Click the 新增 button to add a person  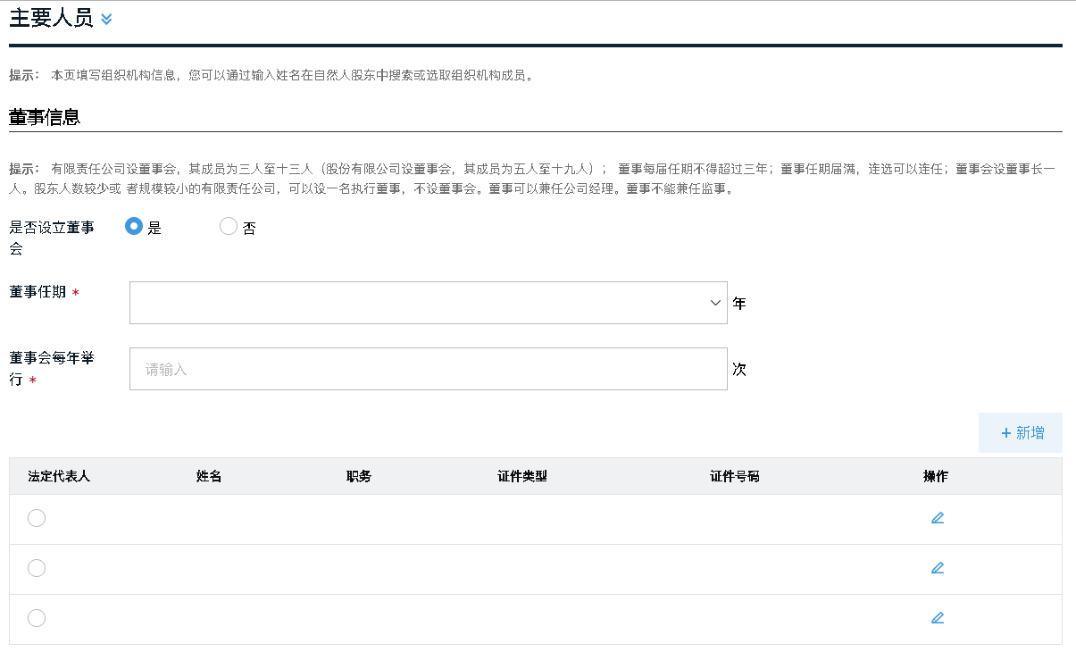click(x=1020, y=432)
